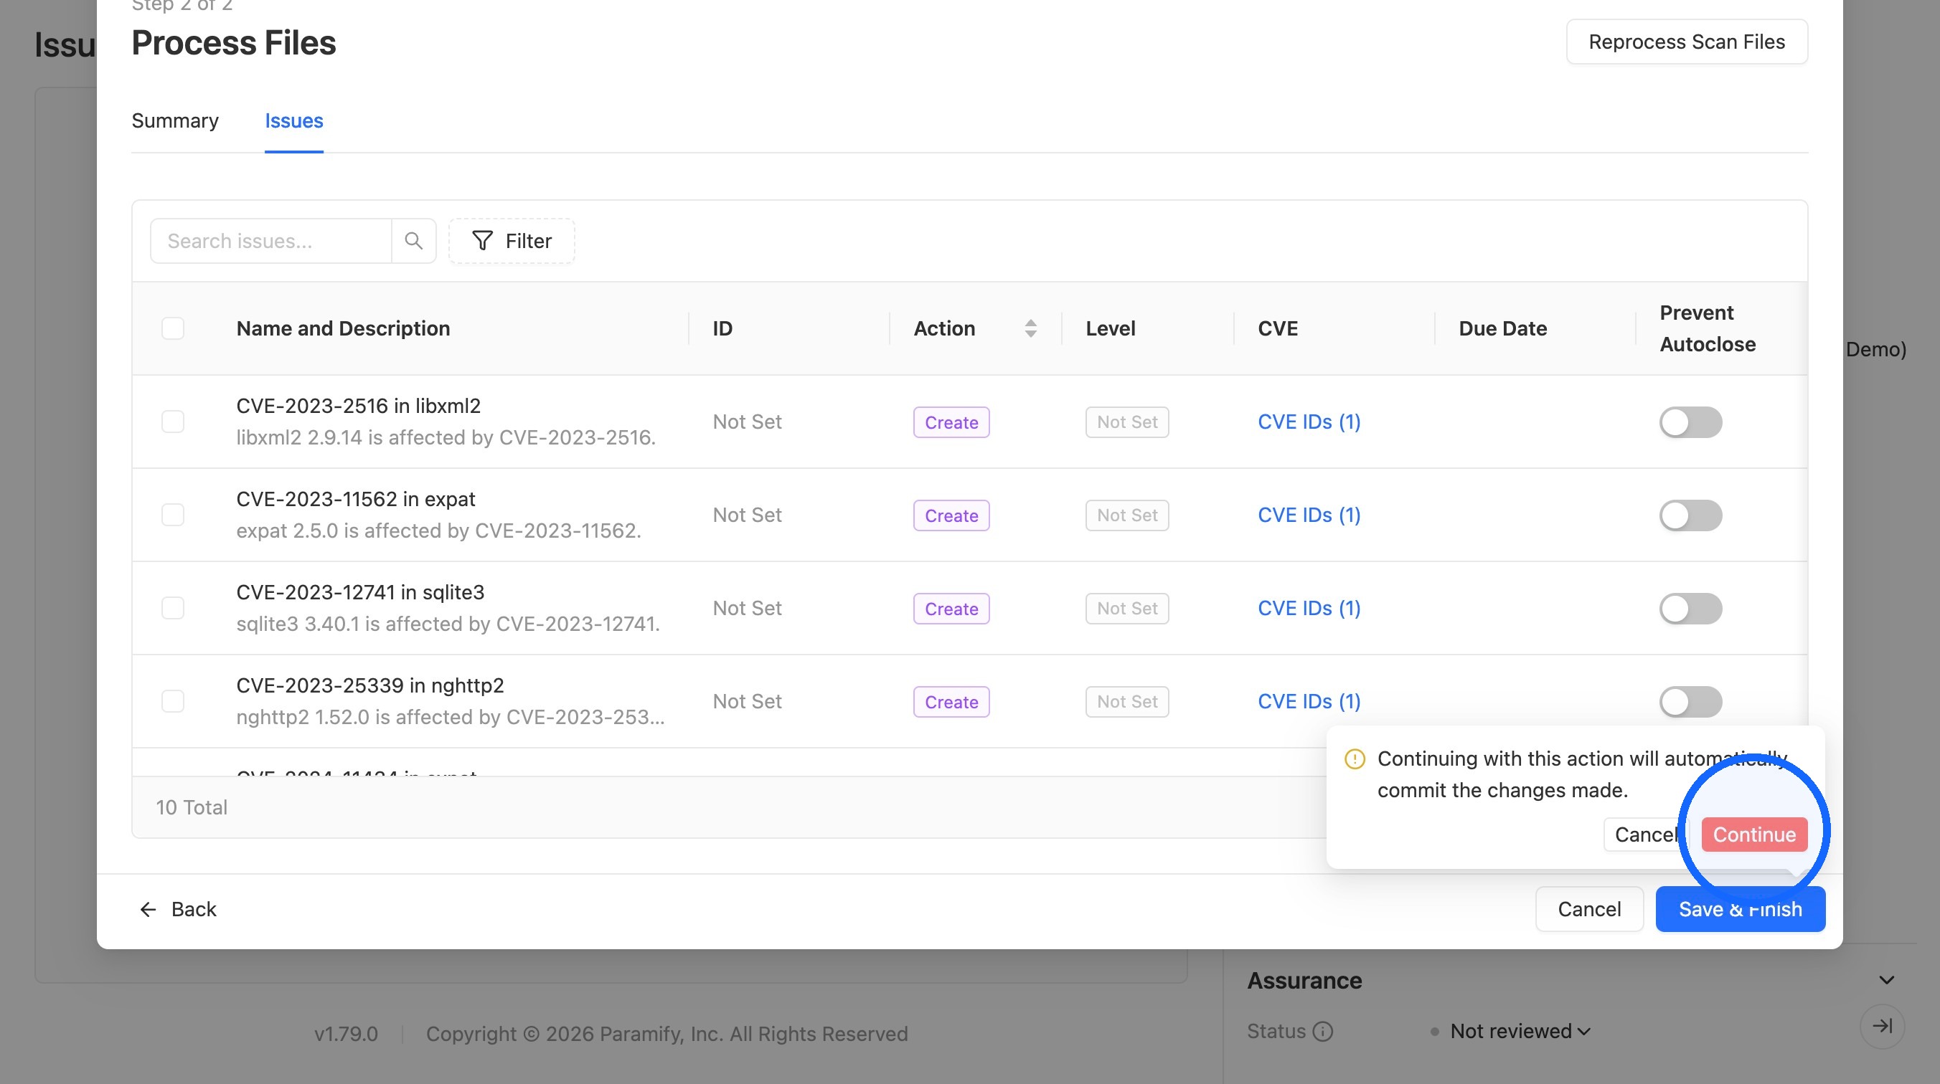The height and width of the screenshot is (1084, 1940).
Task: Expand the Assurance section chevron
Action: click(x=1885, y=980)
